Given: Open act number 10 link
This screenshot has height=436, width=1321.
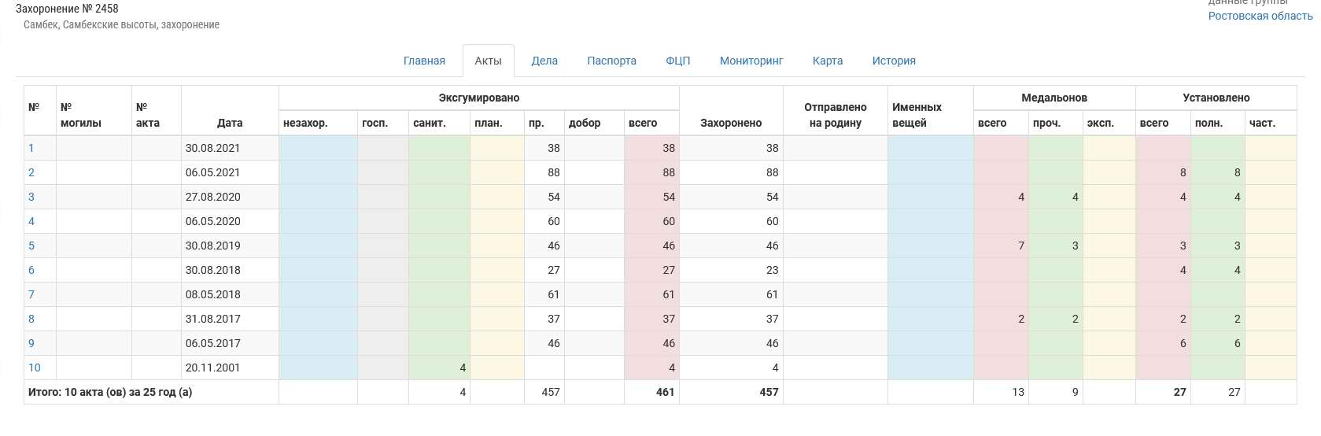Looking at the screenshot, I should (x=35, y=368).
